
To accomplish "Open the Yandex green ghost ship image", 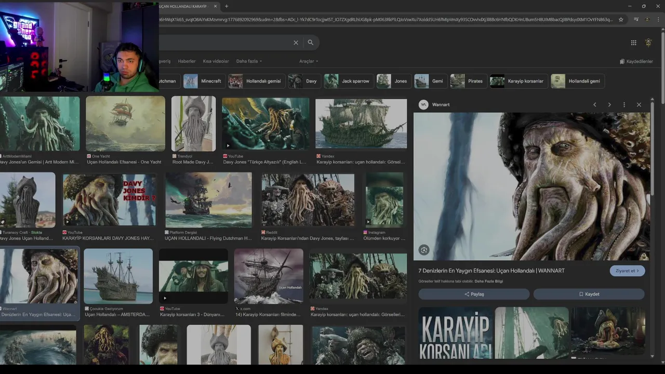I will click(361, 124).
